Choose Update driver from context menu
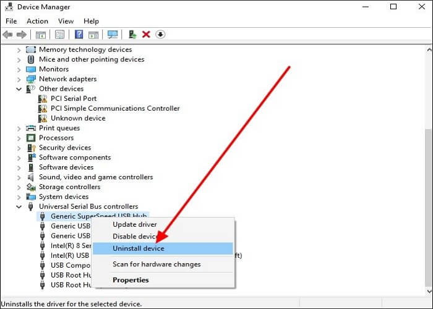Image resolution: width=433 pixels, height=309 pixels. click(x=163, y=224)
